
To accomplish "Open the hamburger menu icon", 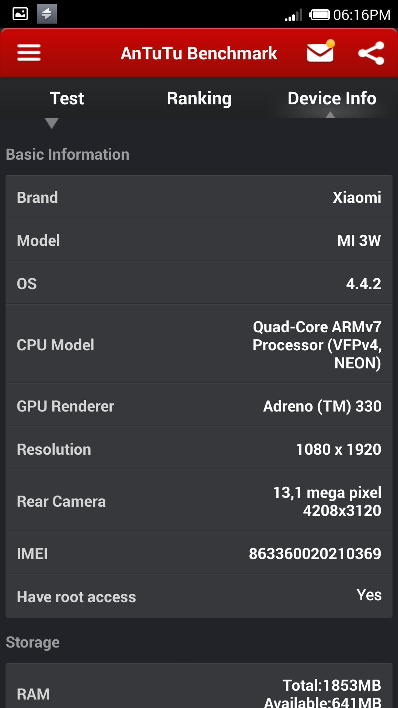I will tap(29, 53).
